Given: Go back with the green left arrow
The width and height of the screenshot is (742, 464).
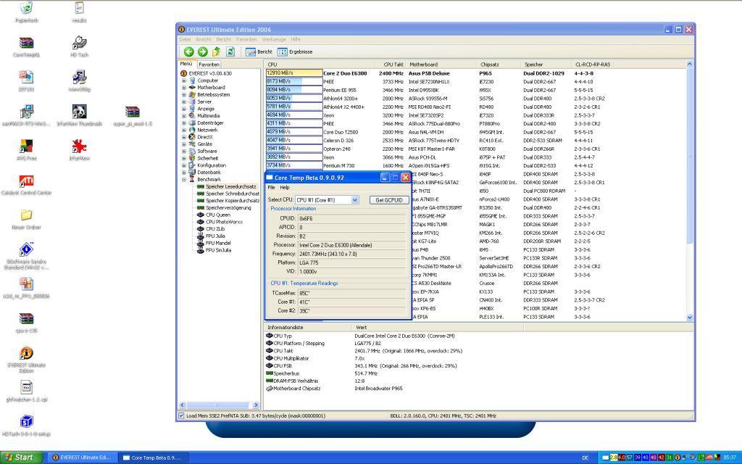Looking at the screenshot, I should pos(189,51).
